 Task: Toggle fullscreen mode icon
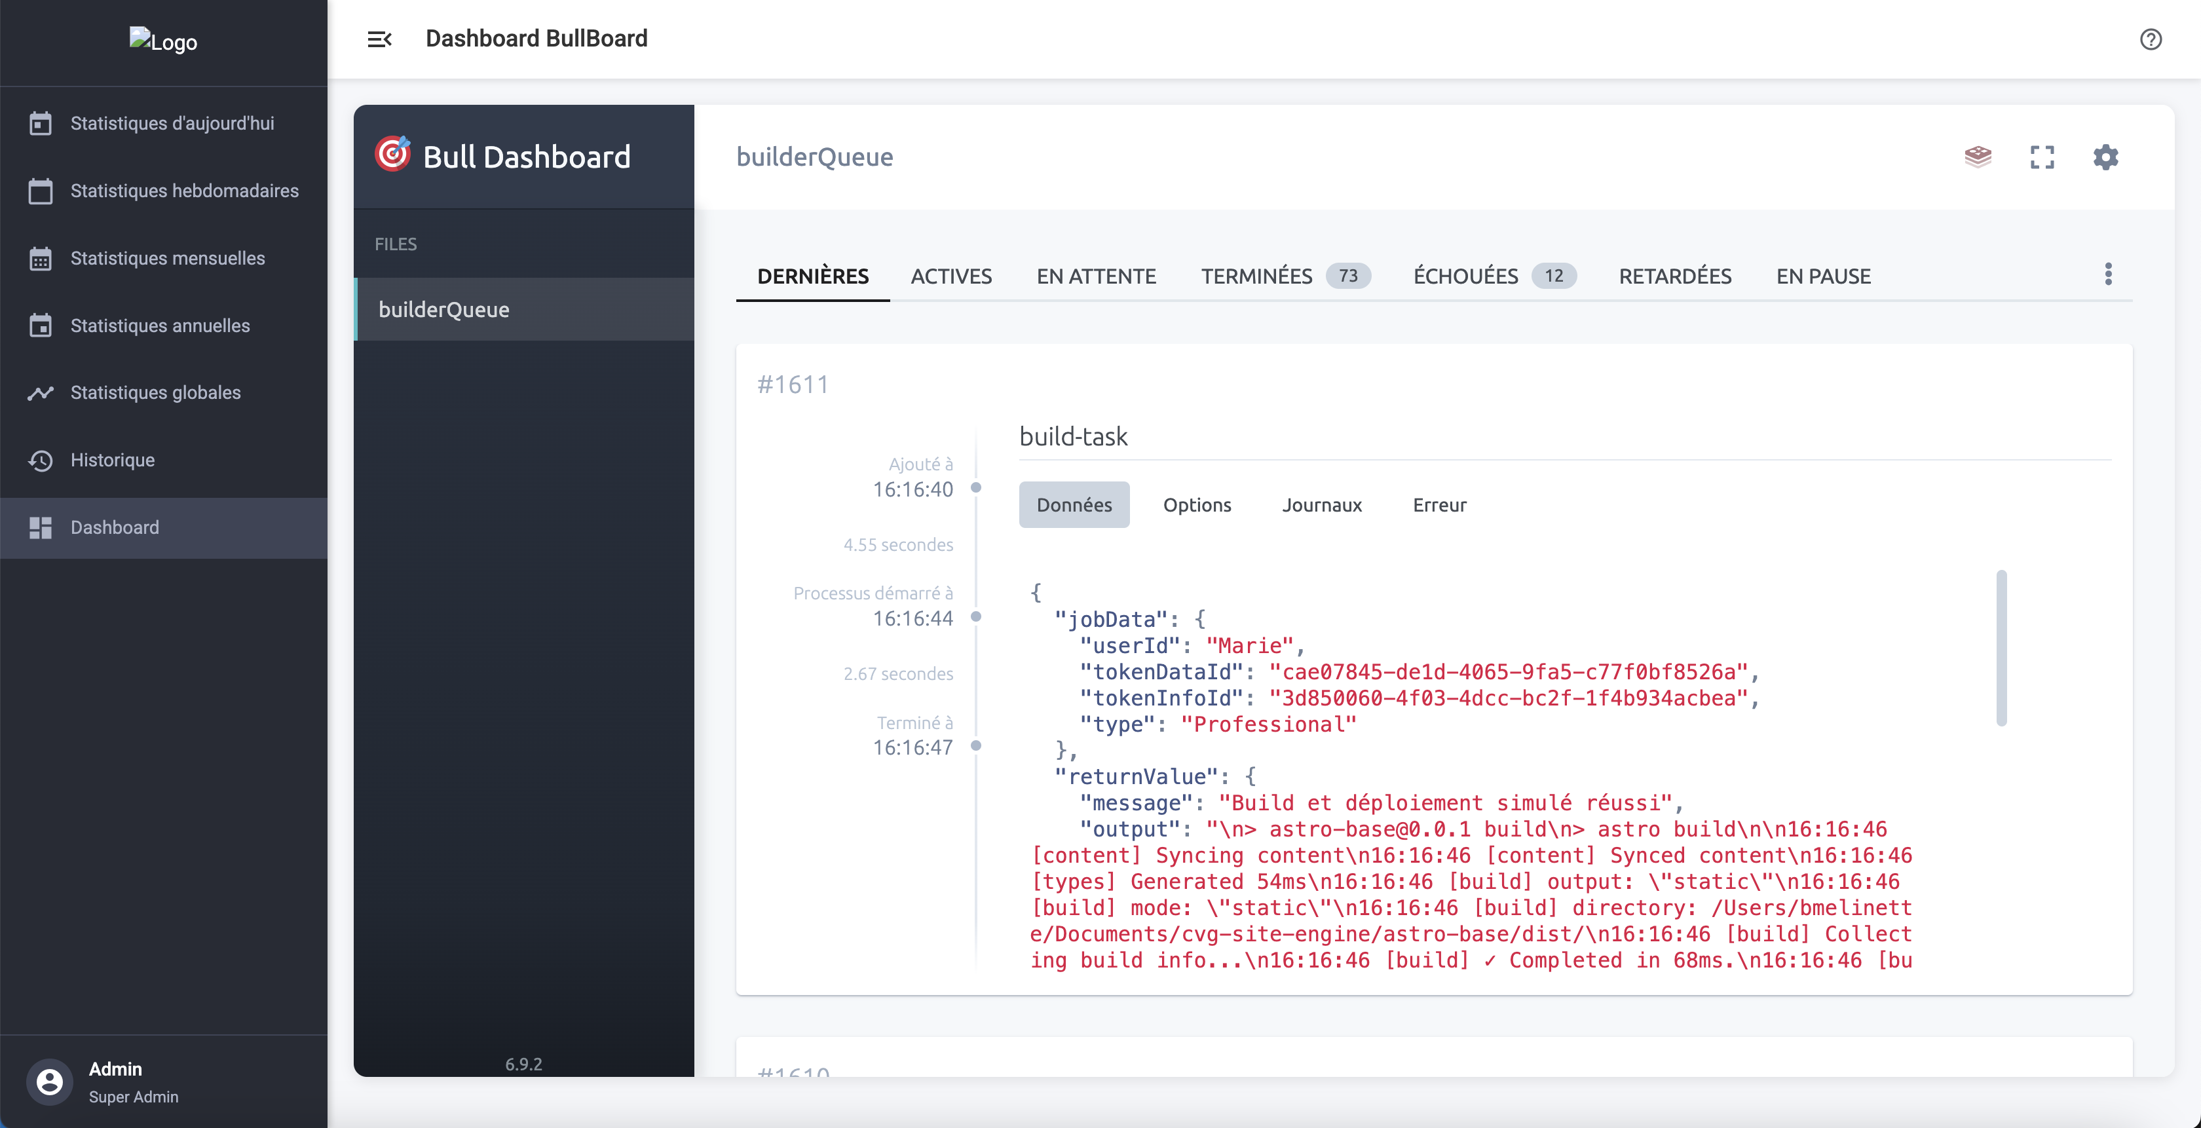[x=2041, y=157]
